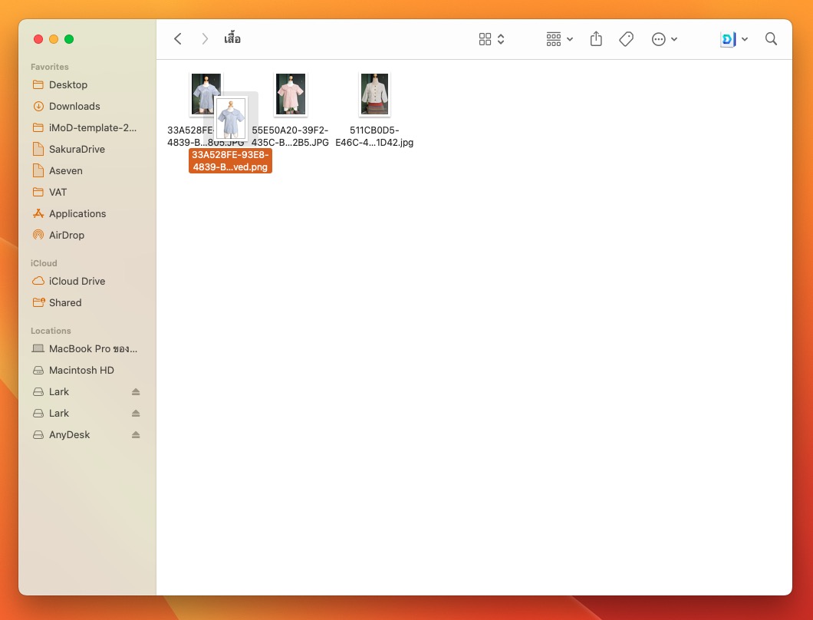Screen dimensions: 813x620
Task: Switch view with icon view switcher
Action: click(491, 39)
